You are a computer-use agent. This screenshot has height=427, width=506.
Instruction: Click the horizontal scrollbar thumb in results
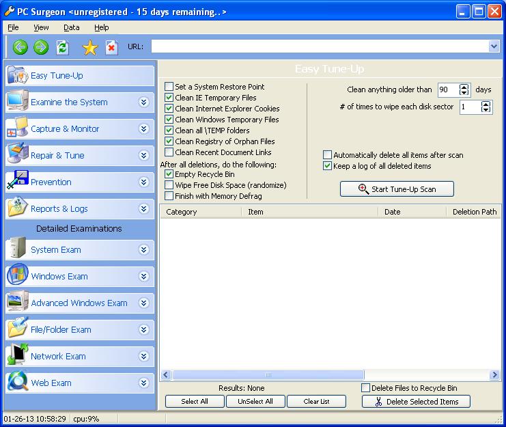pyautogui.click(x=268, y=374)
